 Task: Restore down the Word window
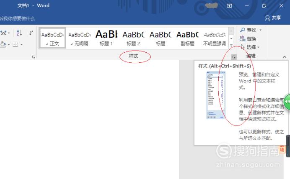tap(264, 6)
